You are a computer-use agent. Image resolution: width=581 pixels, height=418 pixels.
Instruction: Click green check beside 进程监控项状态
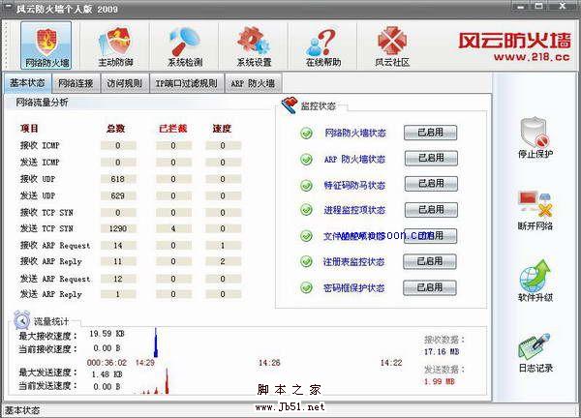tap(306, 210)
